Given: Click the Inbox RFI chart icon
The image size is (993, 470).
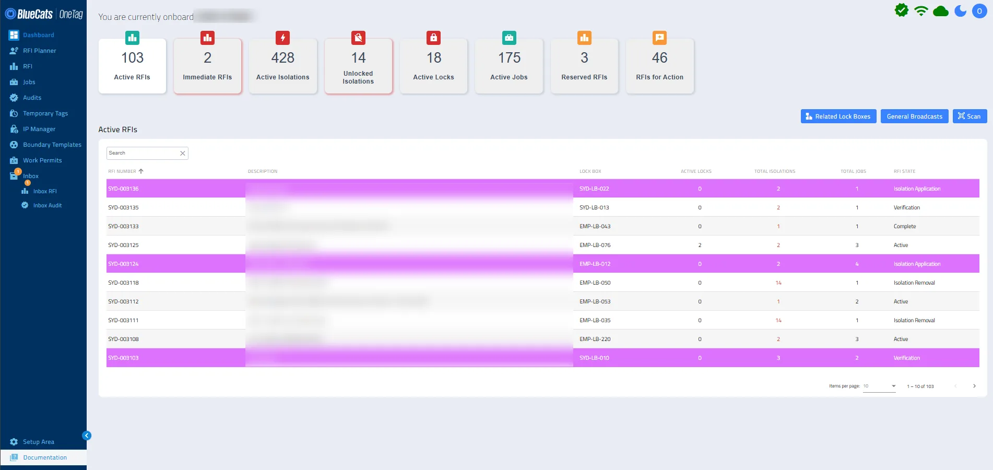Looking at the screenshot, I should pyautogui.click(x=25, y=191).
